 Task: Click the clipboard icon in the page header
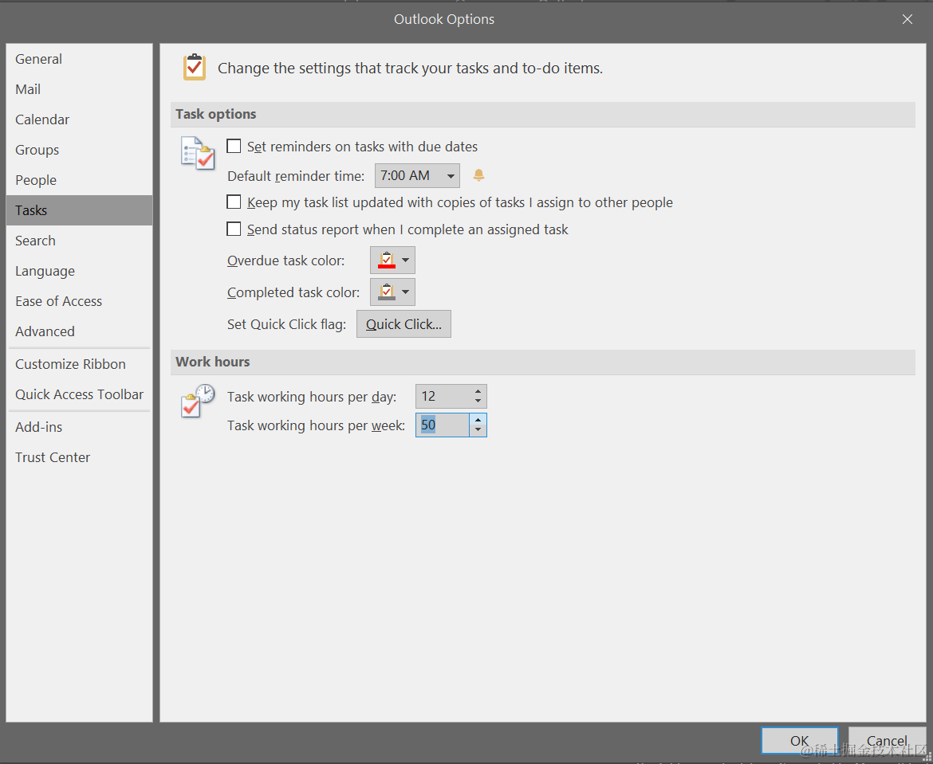[x=195, y=67]
